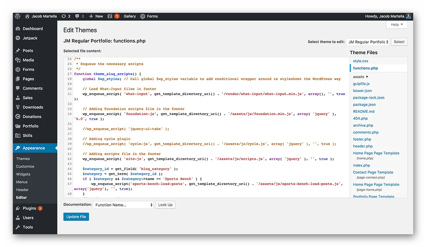Click inside the code editor text area

tap(207, 127)
